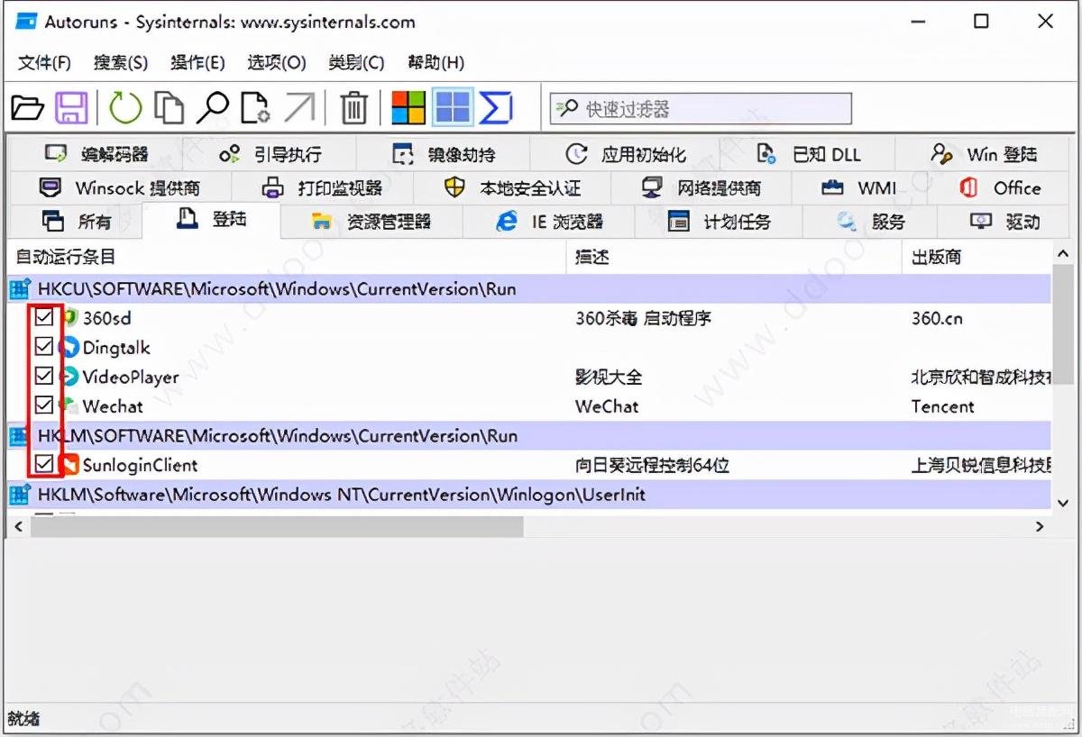Open the 搜索(S) menu
The height and width of the screenshot is (737, 1082).
click(121, 62)
